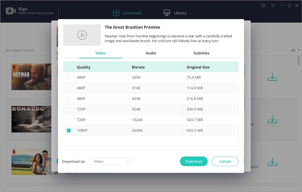The image size is (302, 192).
Task: Check the 720P 1524K quality checkbox
Action: coord(69,120)
